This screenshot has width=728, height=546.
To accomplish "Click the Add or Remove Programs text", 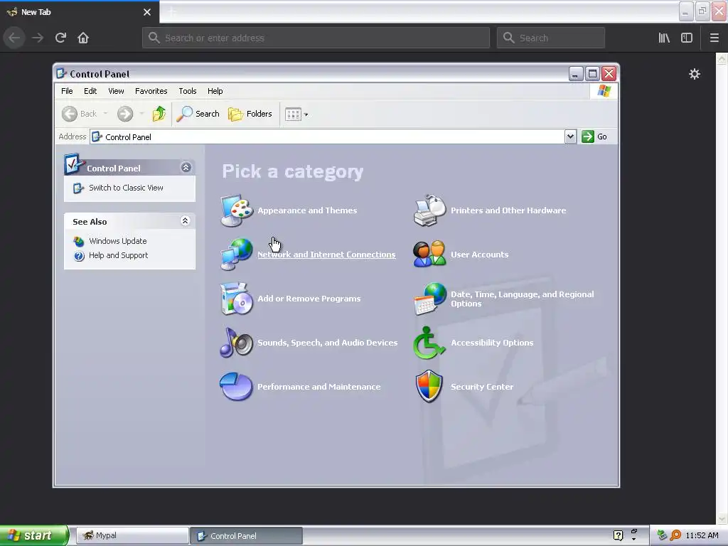I will click(309, 299).
